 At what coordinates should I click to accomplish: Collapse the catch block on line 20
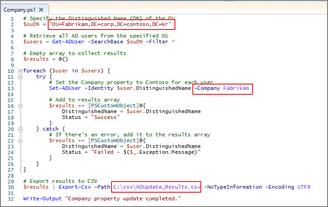20,129
